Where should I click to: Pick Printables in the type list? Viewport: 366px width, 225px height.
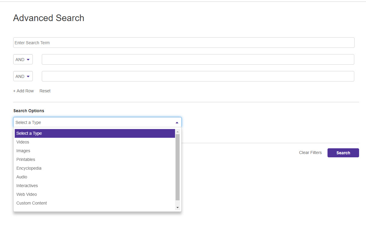(26, 159)
